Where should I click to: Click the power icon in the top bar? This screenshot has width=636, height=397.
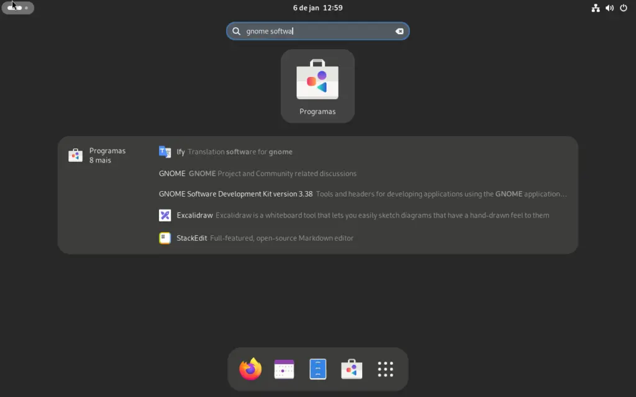[623, 8]
